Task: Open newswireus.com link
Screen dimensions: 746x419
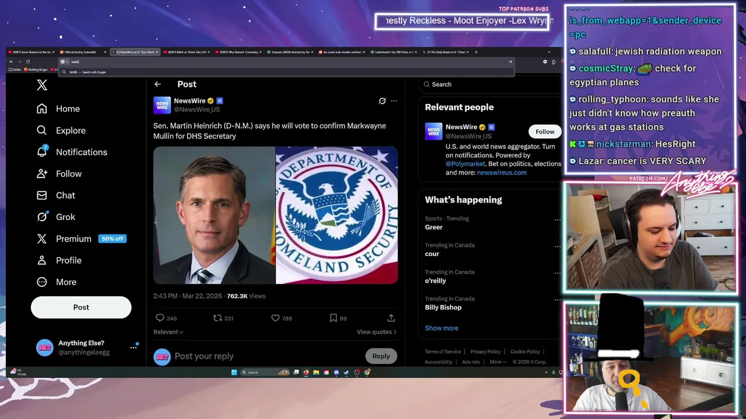Action: coord(502,172)
